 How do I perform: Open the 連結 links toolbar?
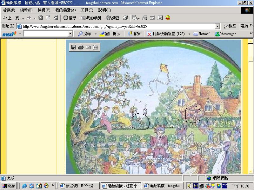(244, 26)
